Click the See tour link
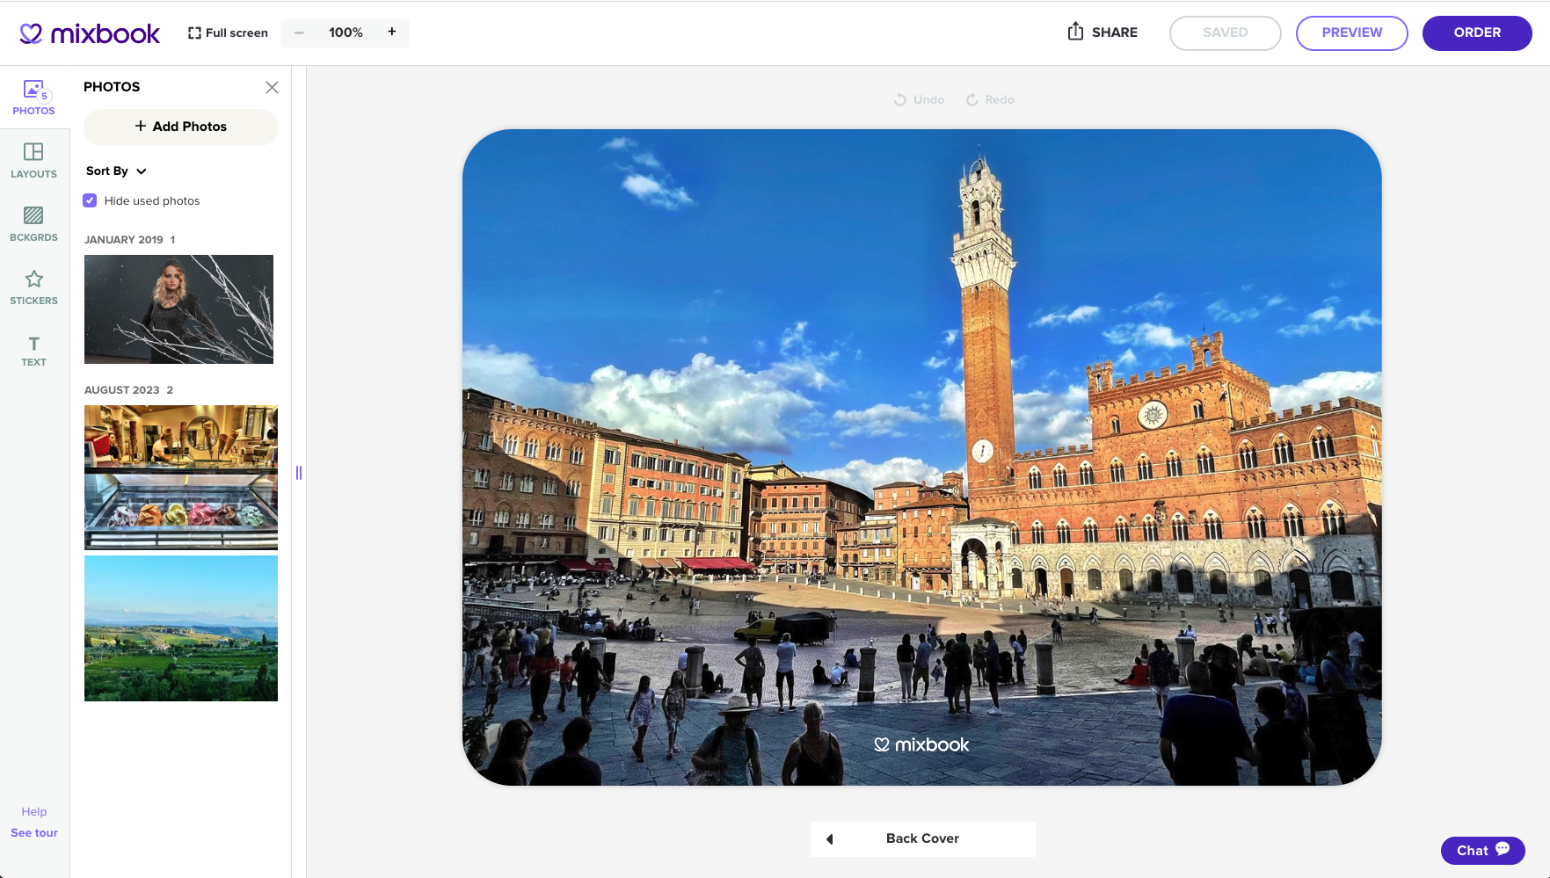The image size is (1550, 878). [34, 832]
